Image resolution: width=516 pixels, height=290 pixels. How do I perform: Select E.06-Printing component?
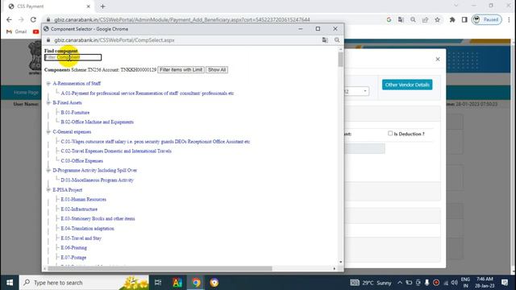pyautogui.click(x=73, y=247)
